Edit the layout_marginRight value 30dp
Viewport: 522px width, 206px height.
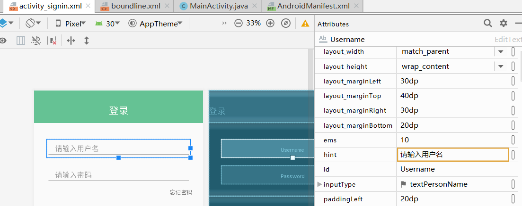point(453,110)
